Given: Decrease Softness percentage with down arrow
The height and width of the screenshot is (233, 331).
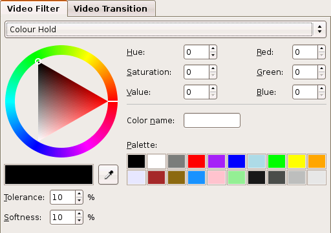Looking at the screenshot, I should coord(79,221).
